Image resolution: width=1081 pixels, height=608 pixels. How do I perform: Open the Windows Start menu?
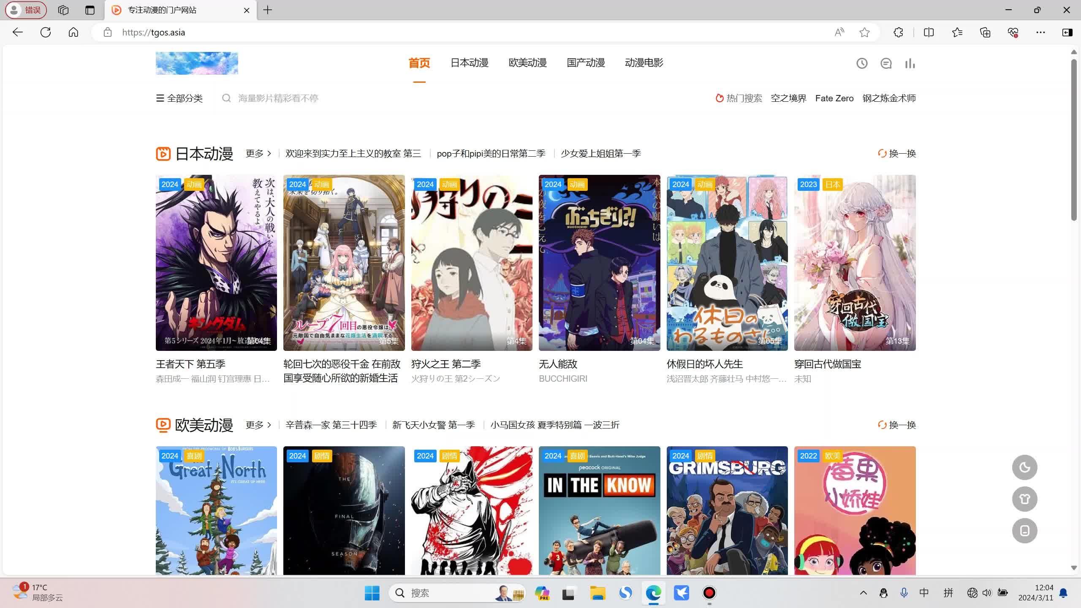pyautogui.click(x=372, y=593)
